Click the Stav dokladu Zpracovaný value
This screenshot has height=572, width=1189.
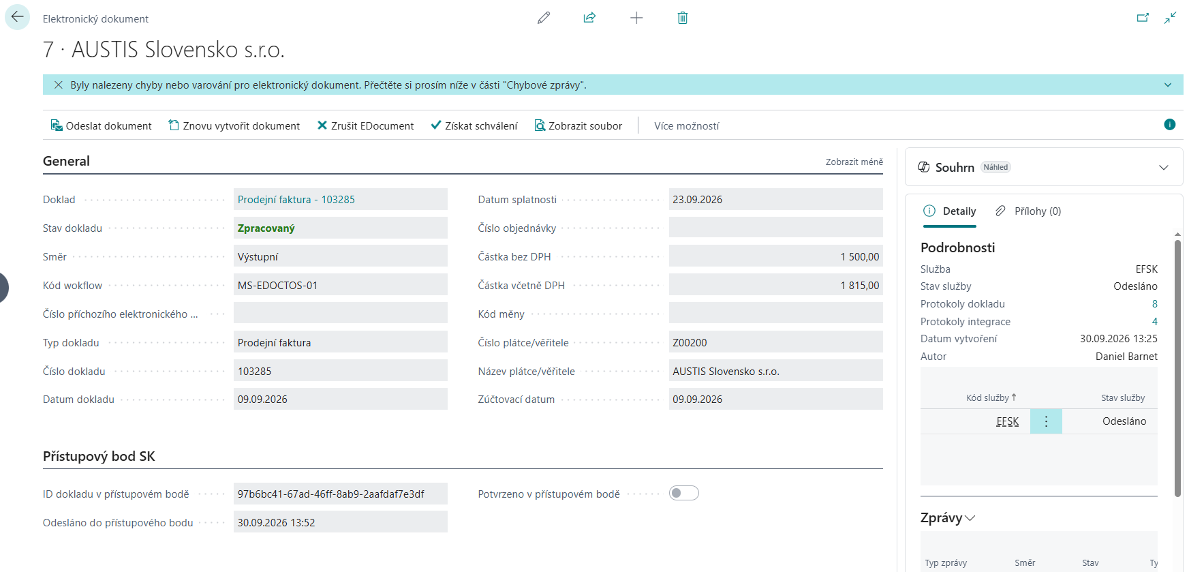point(266,228)
